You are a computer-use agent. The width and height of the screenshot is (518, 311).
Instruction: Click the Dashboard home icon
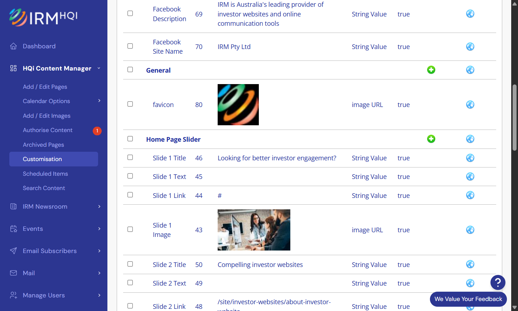pyautogui.click(x=14, y=46)
